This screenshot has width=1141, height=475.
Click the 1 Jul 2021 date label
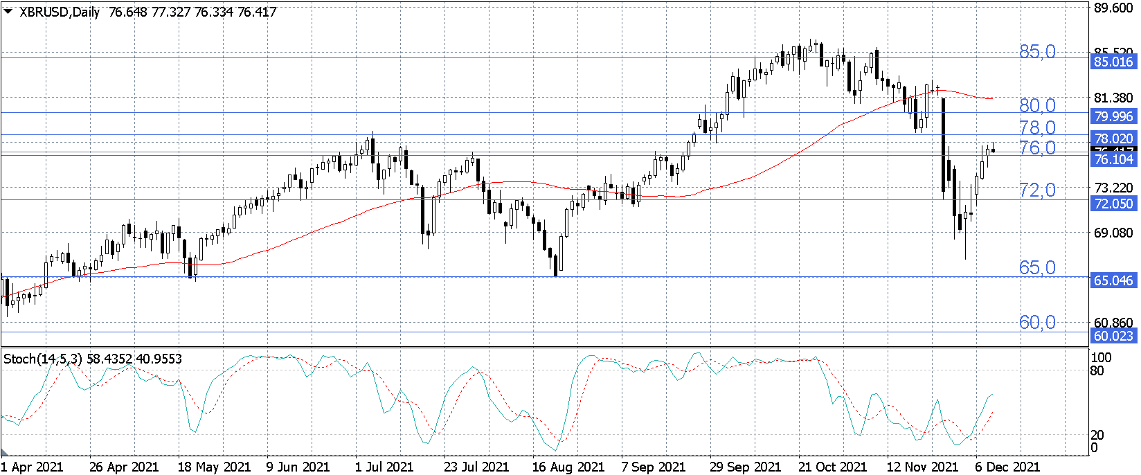point(384,467)
